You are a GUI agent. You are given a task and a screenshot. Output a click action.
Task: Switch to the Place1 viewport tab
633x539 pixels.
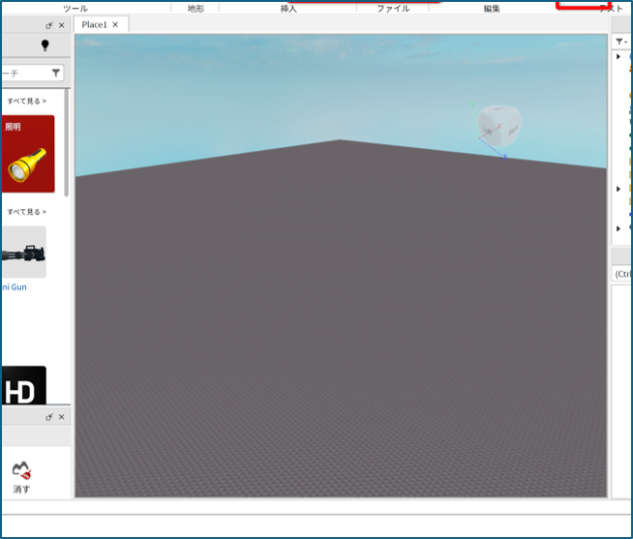click(94, 24)
